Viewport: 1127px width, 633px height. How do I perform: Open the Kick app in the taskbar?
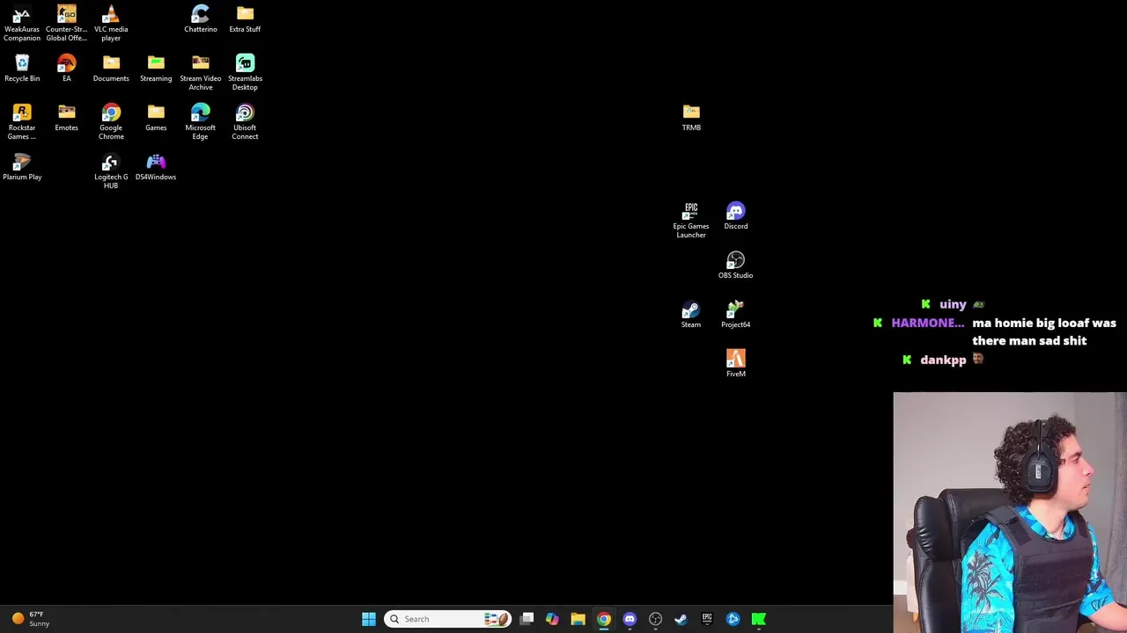(x=759, y=619)
